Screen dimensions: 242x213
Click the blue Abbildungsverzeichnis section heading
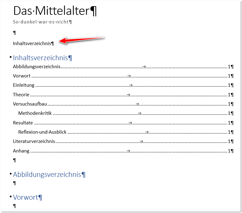47,174
